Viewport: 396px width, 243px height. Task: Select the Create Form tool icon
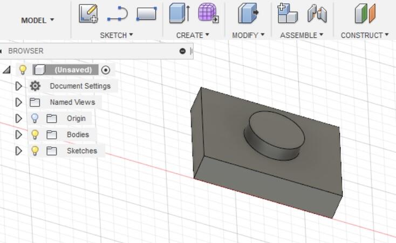[x=208, y=13]
